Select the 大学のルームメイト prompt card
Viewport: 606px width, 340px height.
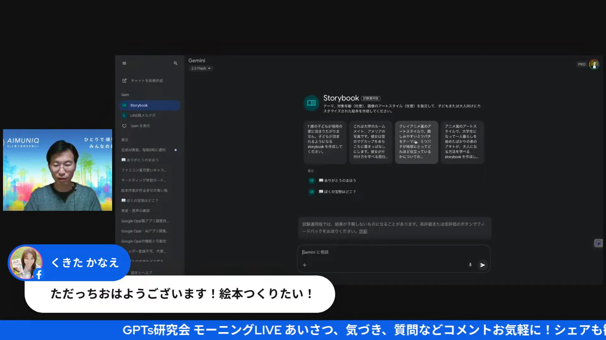(x=371, y=142)
